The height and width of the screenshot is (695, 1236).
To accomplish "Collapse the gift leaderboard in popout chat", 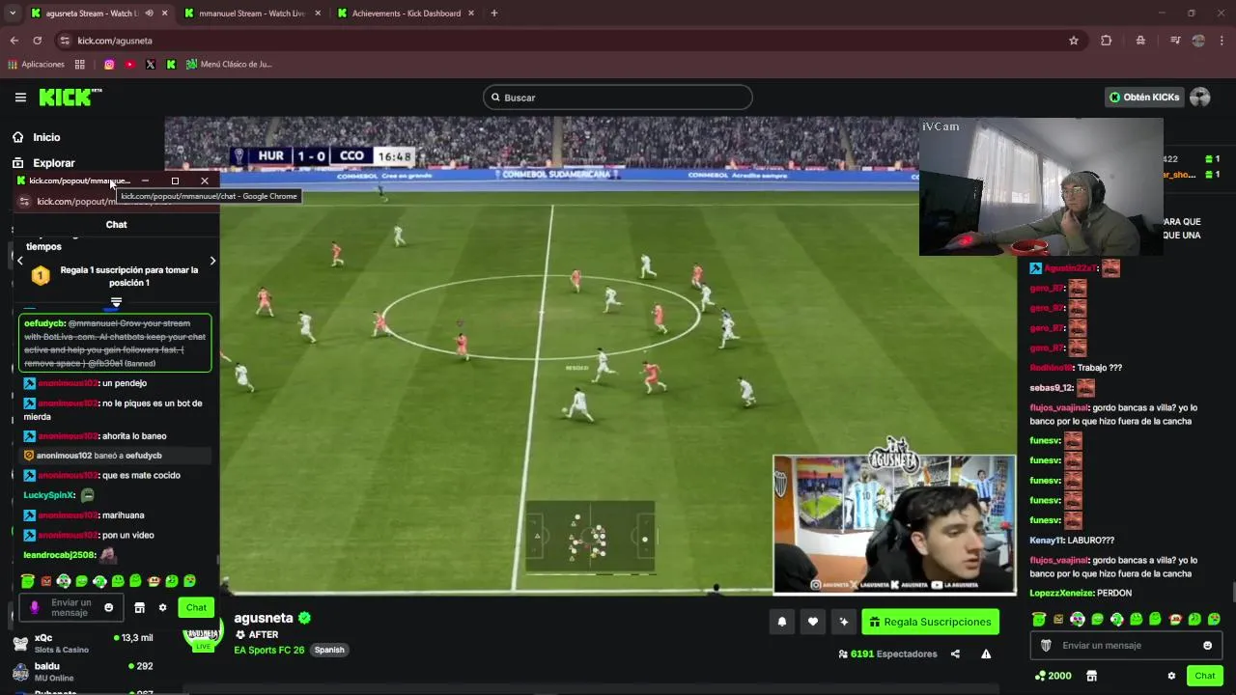I will (x=116, y=302).
